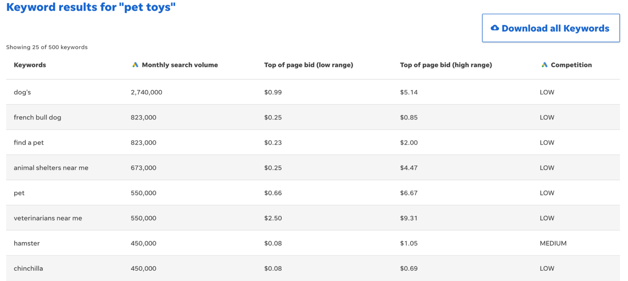Click the french bull dog volume 823,000
628x281 pixels.
point(143,117)
